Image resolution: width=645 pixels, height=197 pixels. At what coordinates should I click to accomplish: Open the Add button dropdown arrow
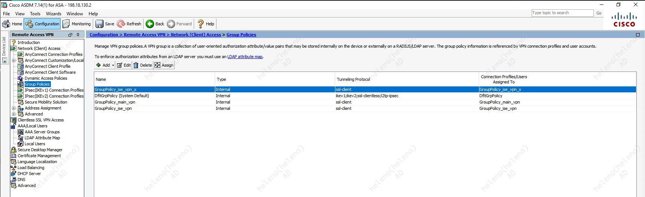pos(113,65)
